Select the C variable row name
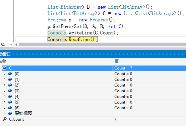The image size is (186, 126). pyautogui.click(x=10, y=68)
